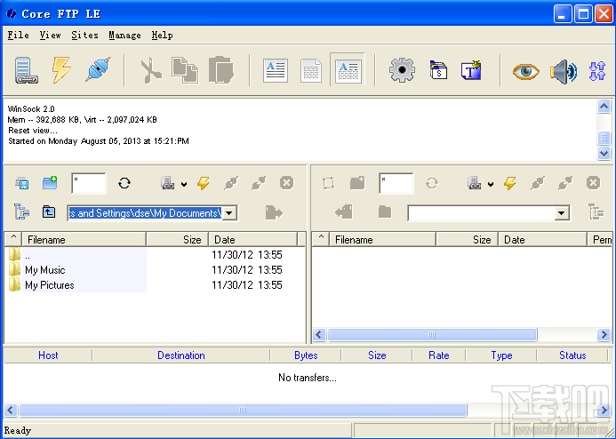Viewport: 616px width, 439px height.
Task: Sort local files by Filename column
Action: click(x=84, y=240)
